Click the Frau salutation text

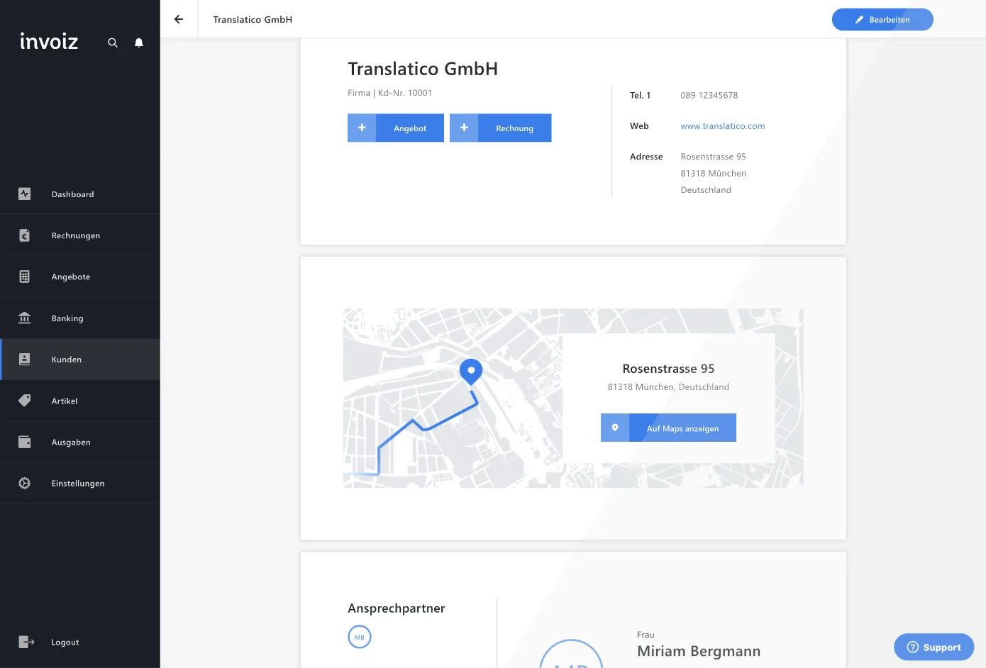tap(646, 635)
